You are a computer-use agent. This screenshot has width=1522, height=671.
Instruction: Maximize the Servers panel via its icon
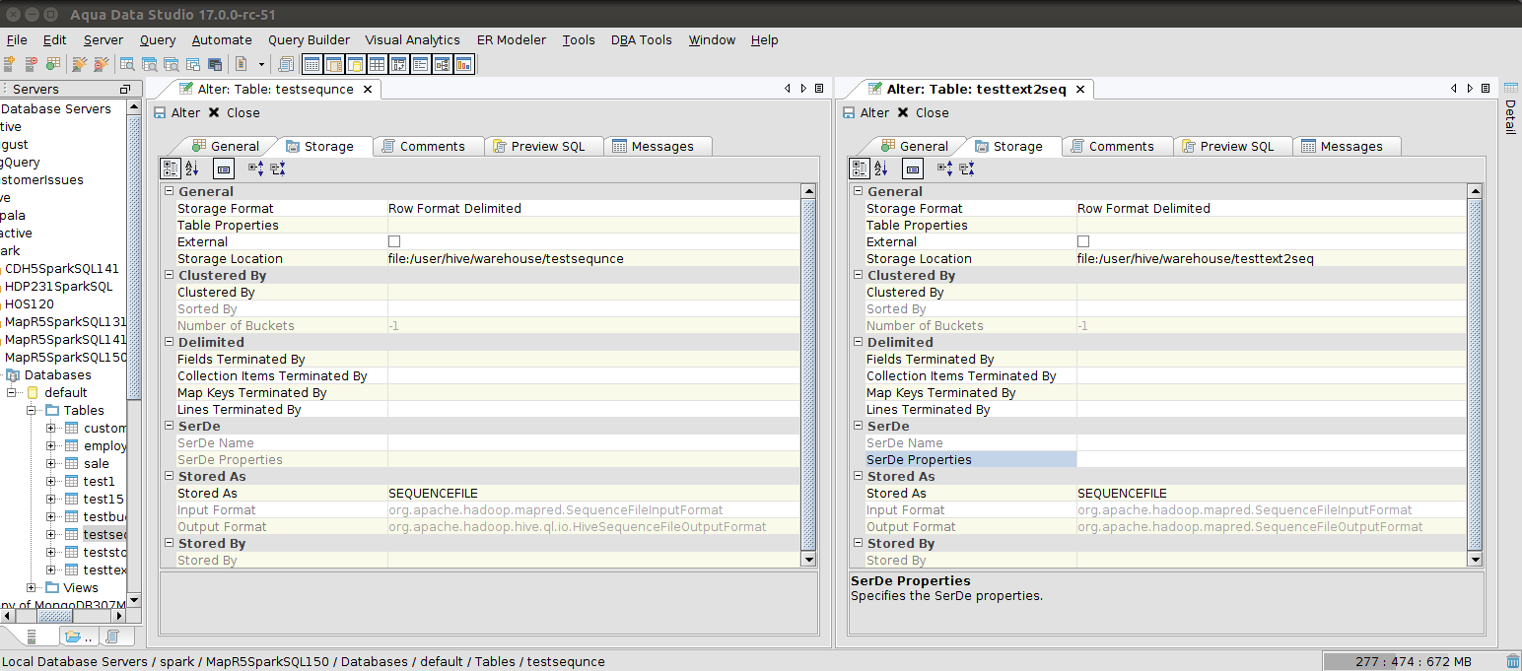(124, 90)
